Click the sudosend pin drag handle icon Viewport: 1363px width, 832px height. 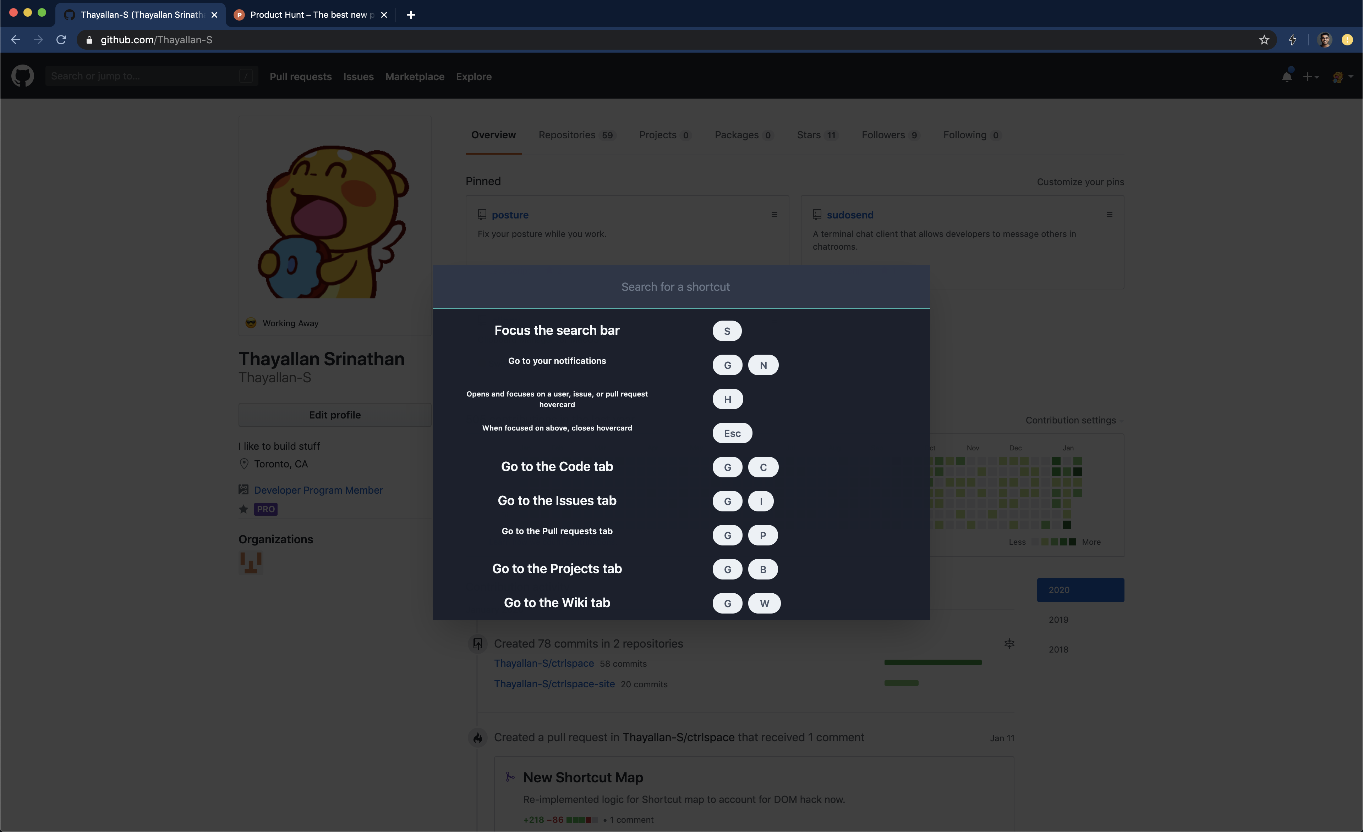1109,215
